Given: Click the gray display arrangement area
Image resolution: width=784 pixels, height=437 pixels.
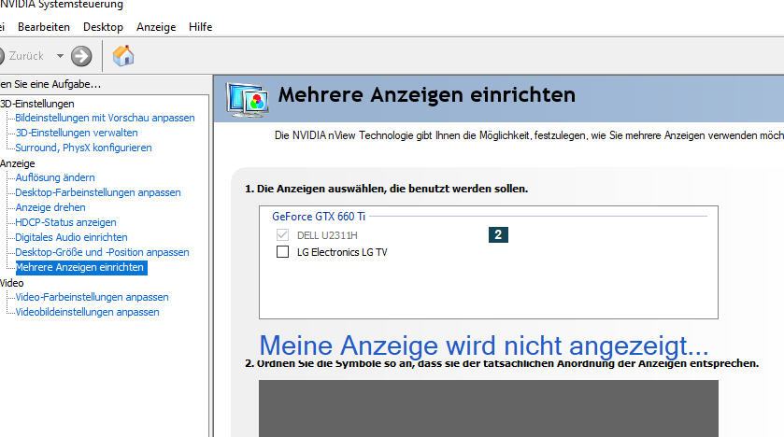Looking at the screenshot, I should [489, 408].
